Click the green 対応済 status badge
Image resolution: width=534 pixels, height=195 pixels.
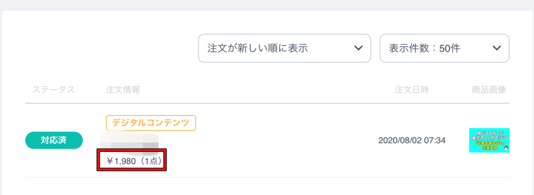[x=54, y=140]
